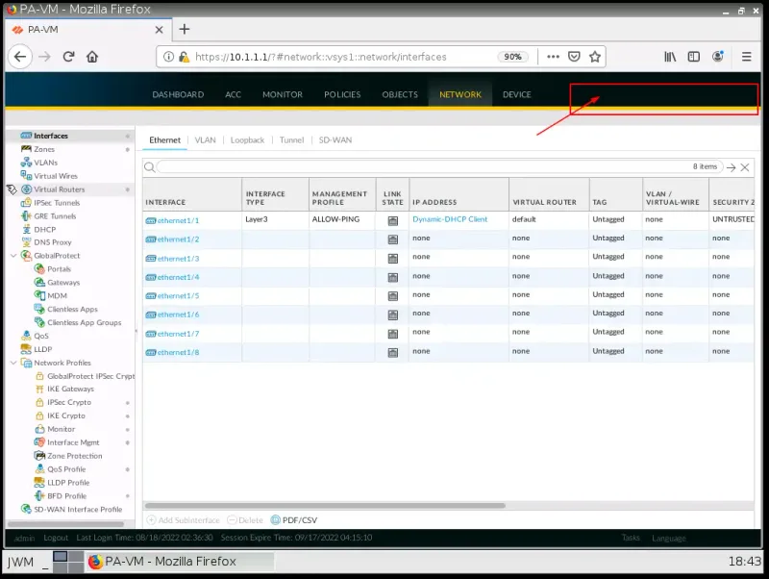Go to the POLICIES menu
This screenshot has width=769, height=579.
pos(342,94)
